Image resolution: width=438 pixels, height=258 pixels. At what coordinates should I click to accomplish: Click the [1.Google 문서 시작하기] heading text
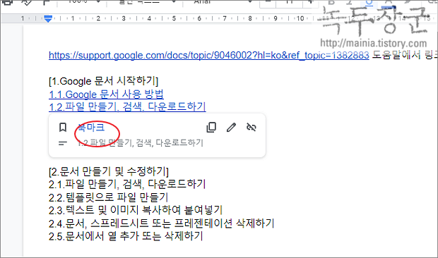104,81
